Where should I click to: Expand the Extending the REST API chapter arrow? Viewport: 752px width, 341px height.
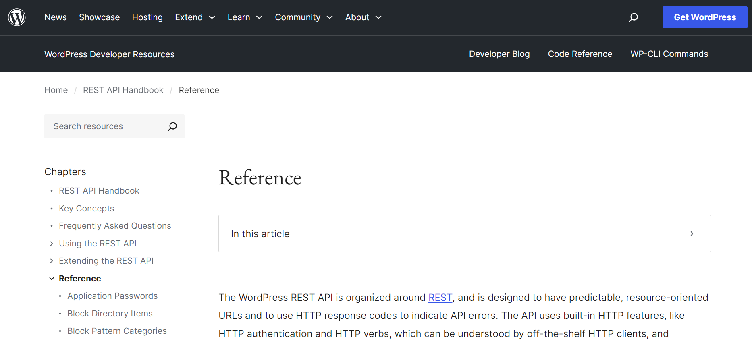point(52,261)
